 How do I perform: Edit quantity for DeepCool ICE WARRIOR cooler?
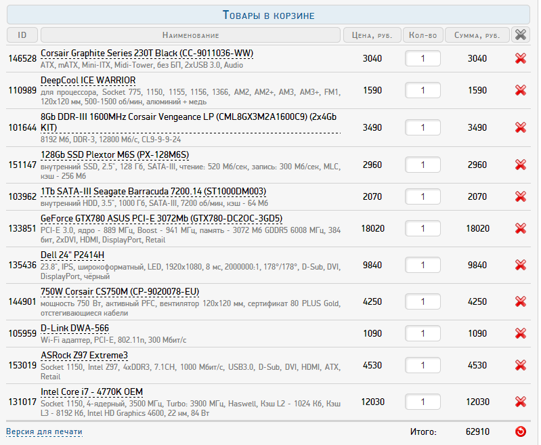tap(423, 90)
